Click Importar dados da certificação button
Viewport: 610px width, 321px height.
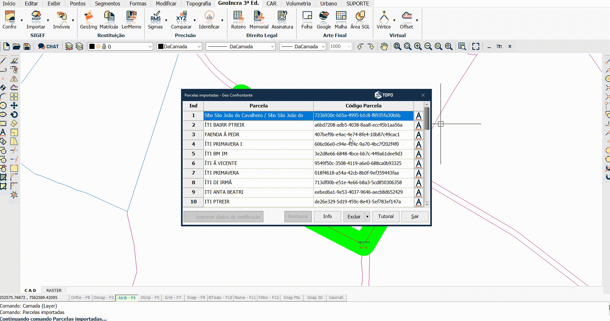click(223, 217)
